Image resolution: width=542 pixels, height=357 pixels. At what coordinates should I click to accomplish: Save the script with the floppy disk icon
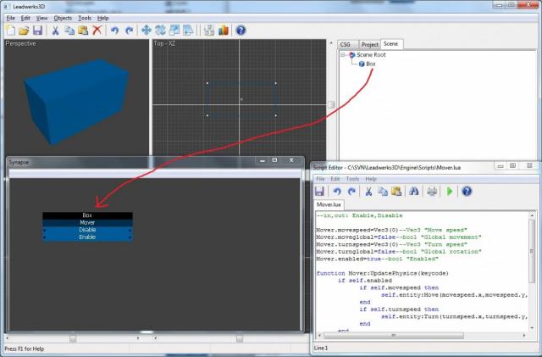coord(320,192)
